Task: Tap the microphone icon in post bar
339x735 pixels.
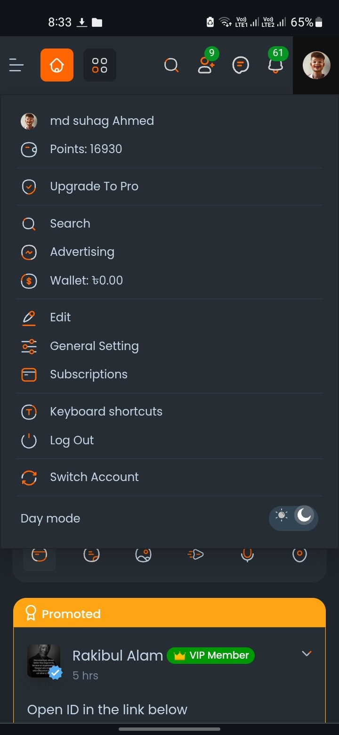Action: [247, 555]
